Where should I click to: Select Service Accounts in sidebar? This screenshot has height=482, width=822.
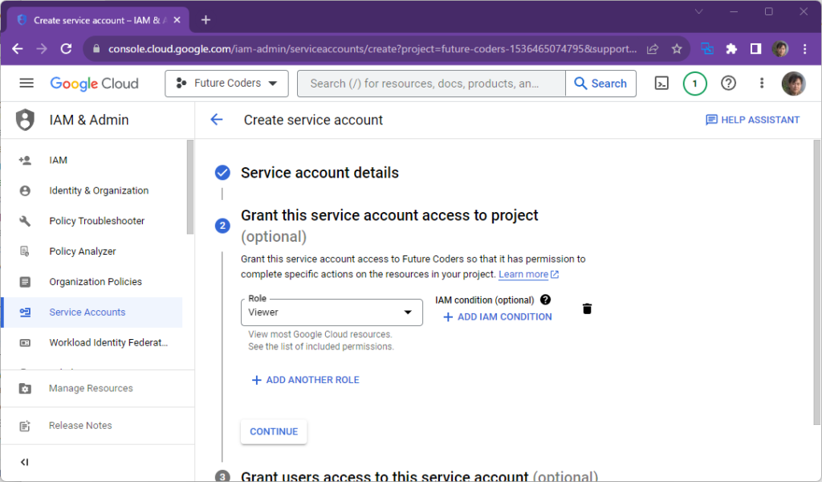(x=92, y=312)
